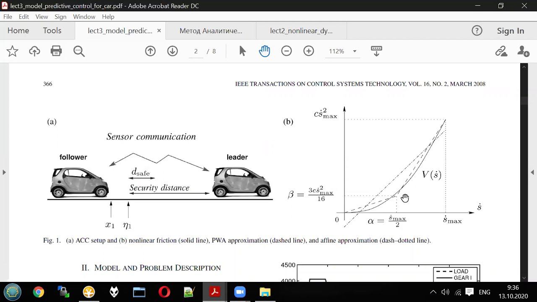The image size is (537, 302).
Task: Open File Explorer folder in taskbar
Action: pyautogui.click(x=265, y=292)
